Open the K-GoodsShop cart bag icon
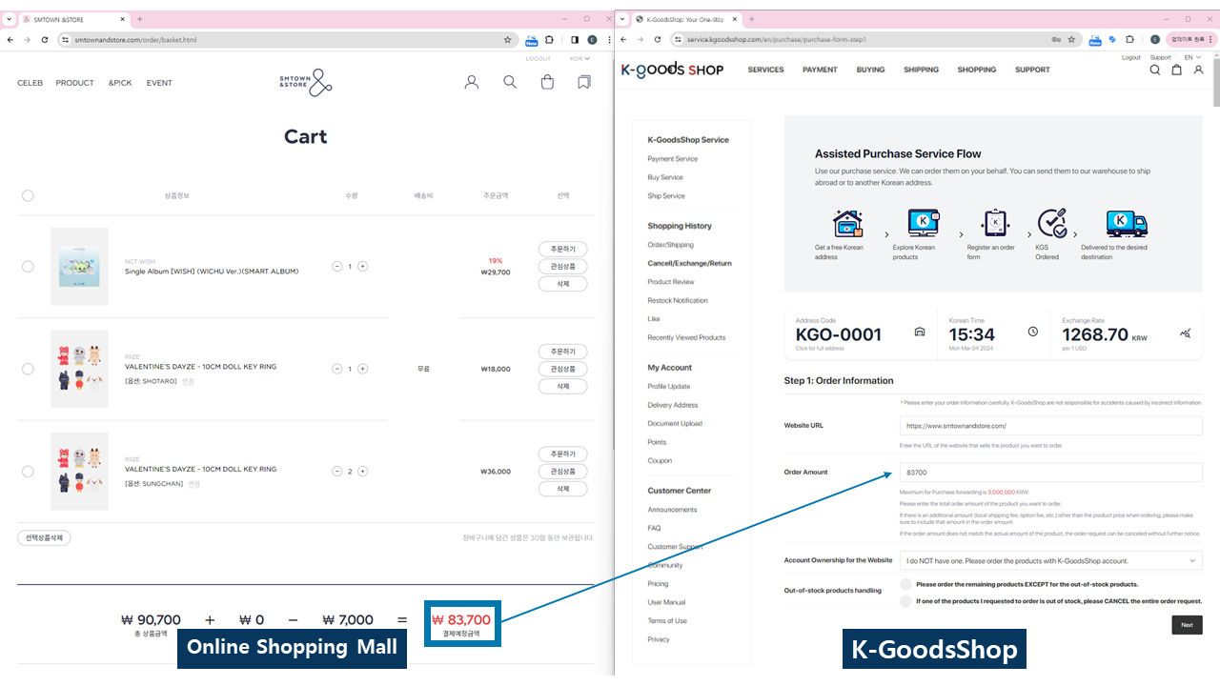This screenshot has height=686, width=1220. click(x=1177, y=70)
